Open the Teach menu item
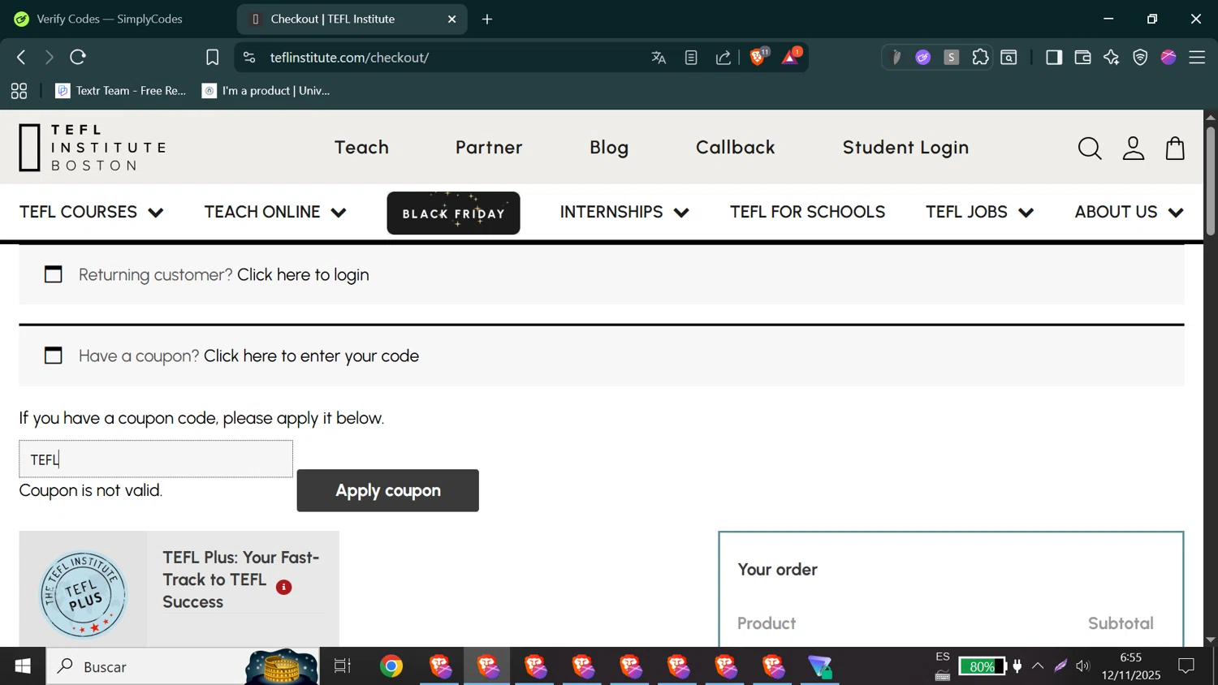1218x685 pixels. [361, 148]
